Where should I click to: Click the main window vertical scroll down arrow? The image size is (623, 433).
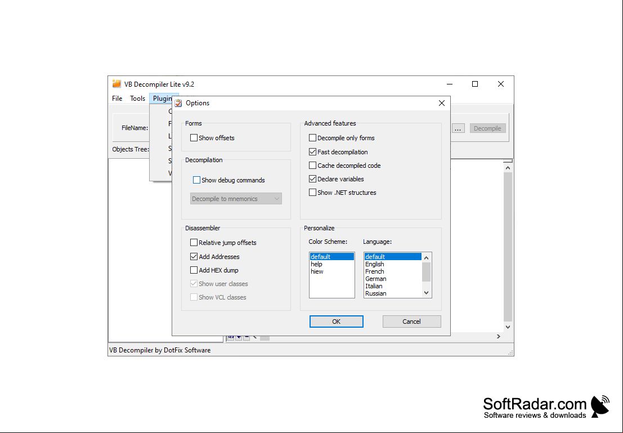508,327
